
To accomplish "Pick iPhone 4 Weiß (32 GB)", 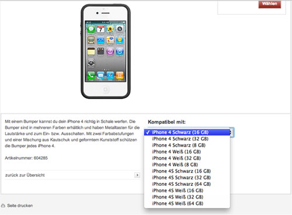I will pos(187,158).
